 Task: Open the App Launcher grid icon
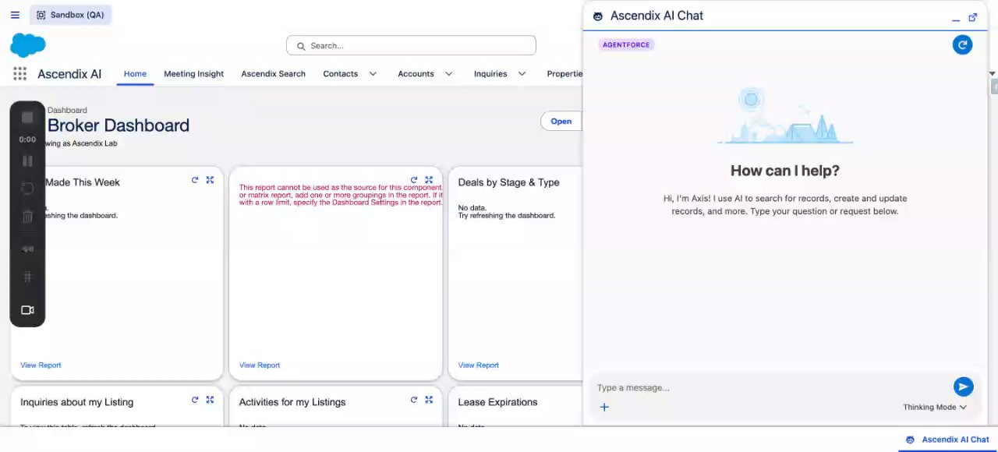click(x=19, y=74)
